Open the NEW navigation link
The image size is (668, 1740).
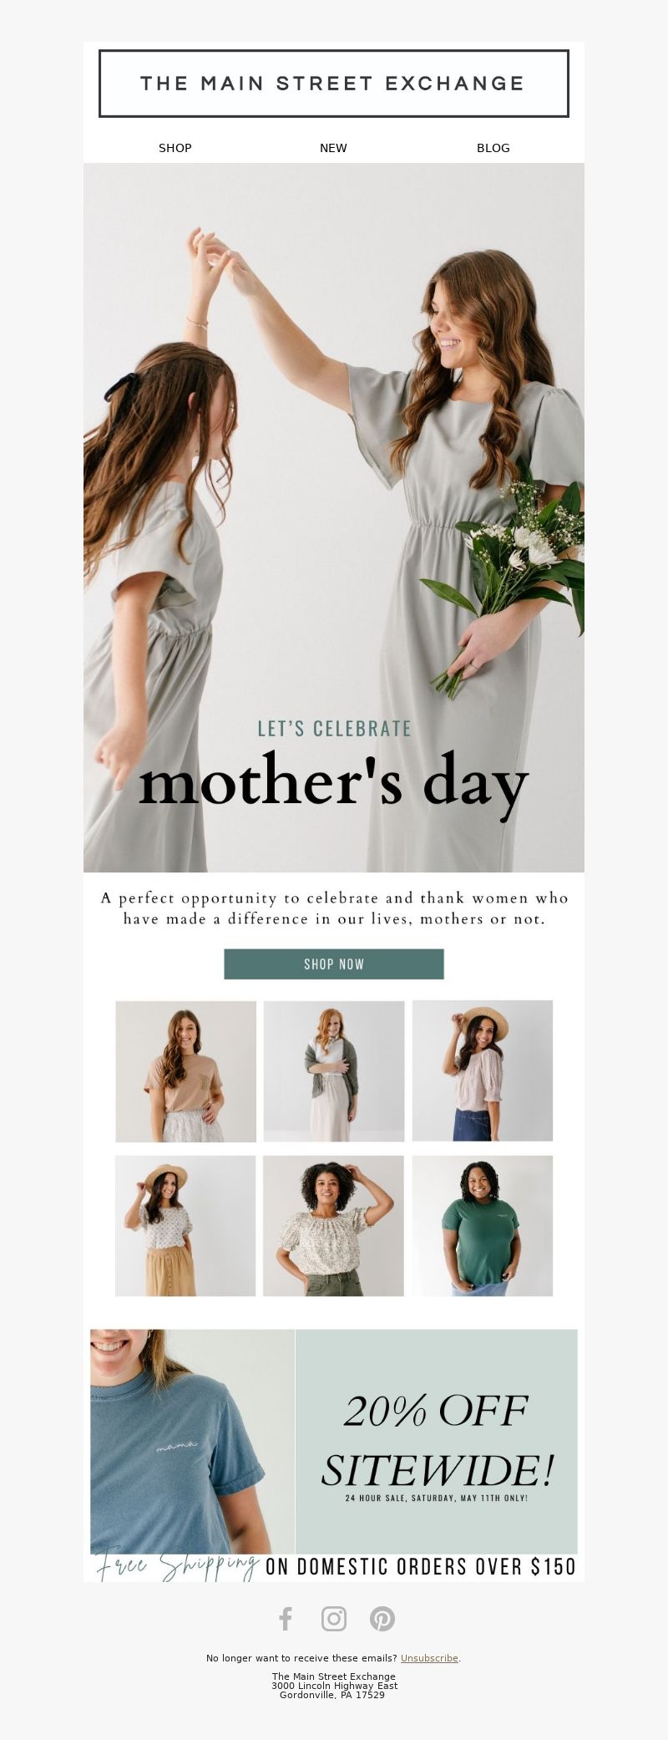(x=333, y=148)
